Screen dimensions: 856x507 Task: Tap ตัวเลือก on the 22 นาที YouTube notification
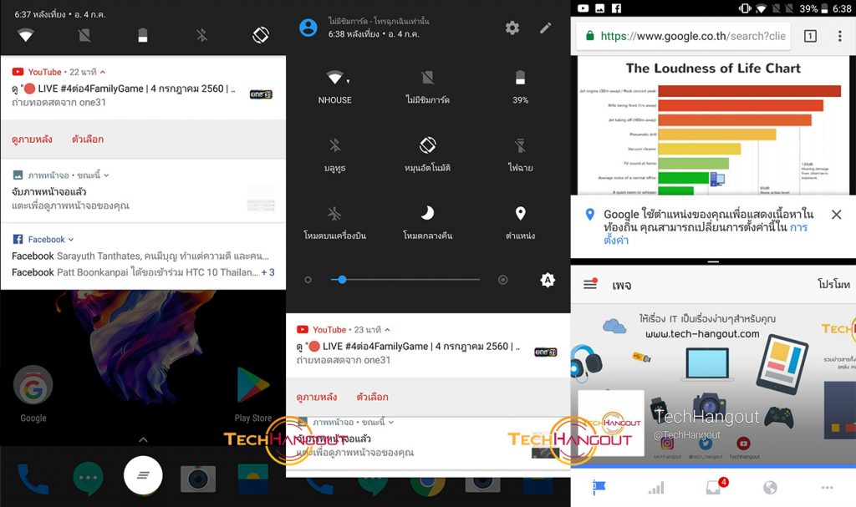click(x=87, y=139)
